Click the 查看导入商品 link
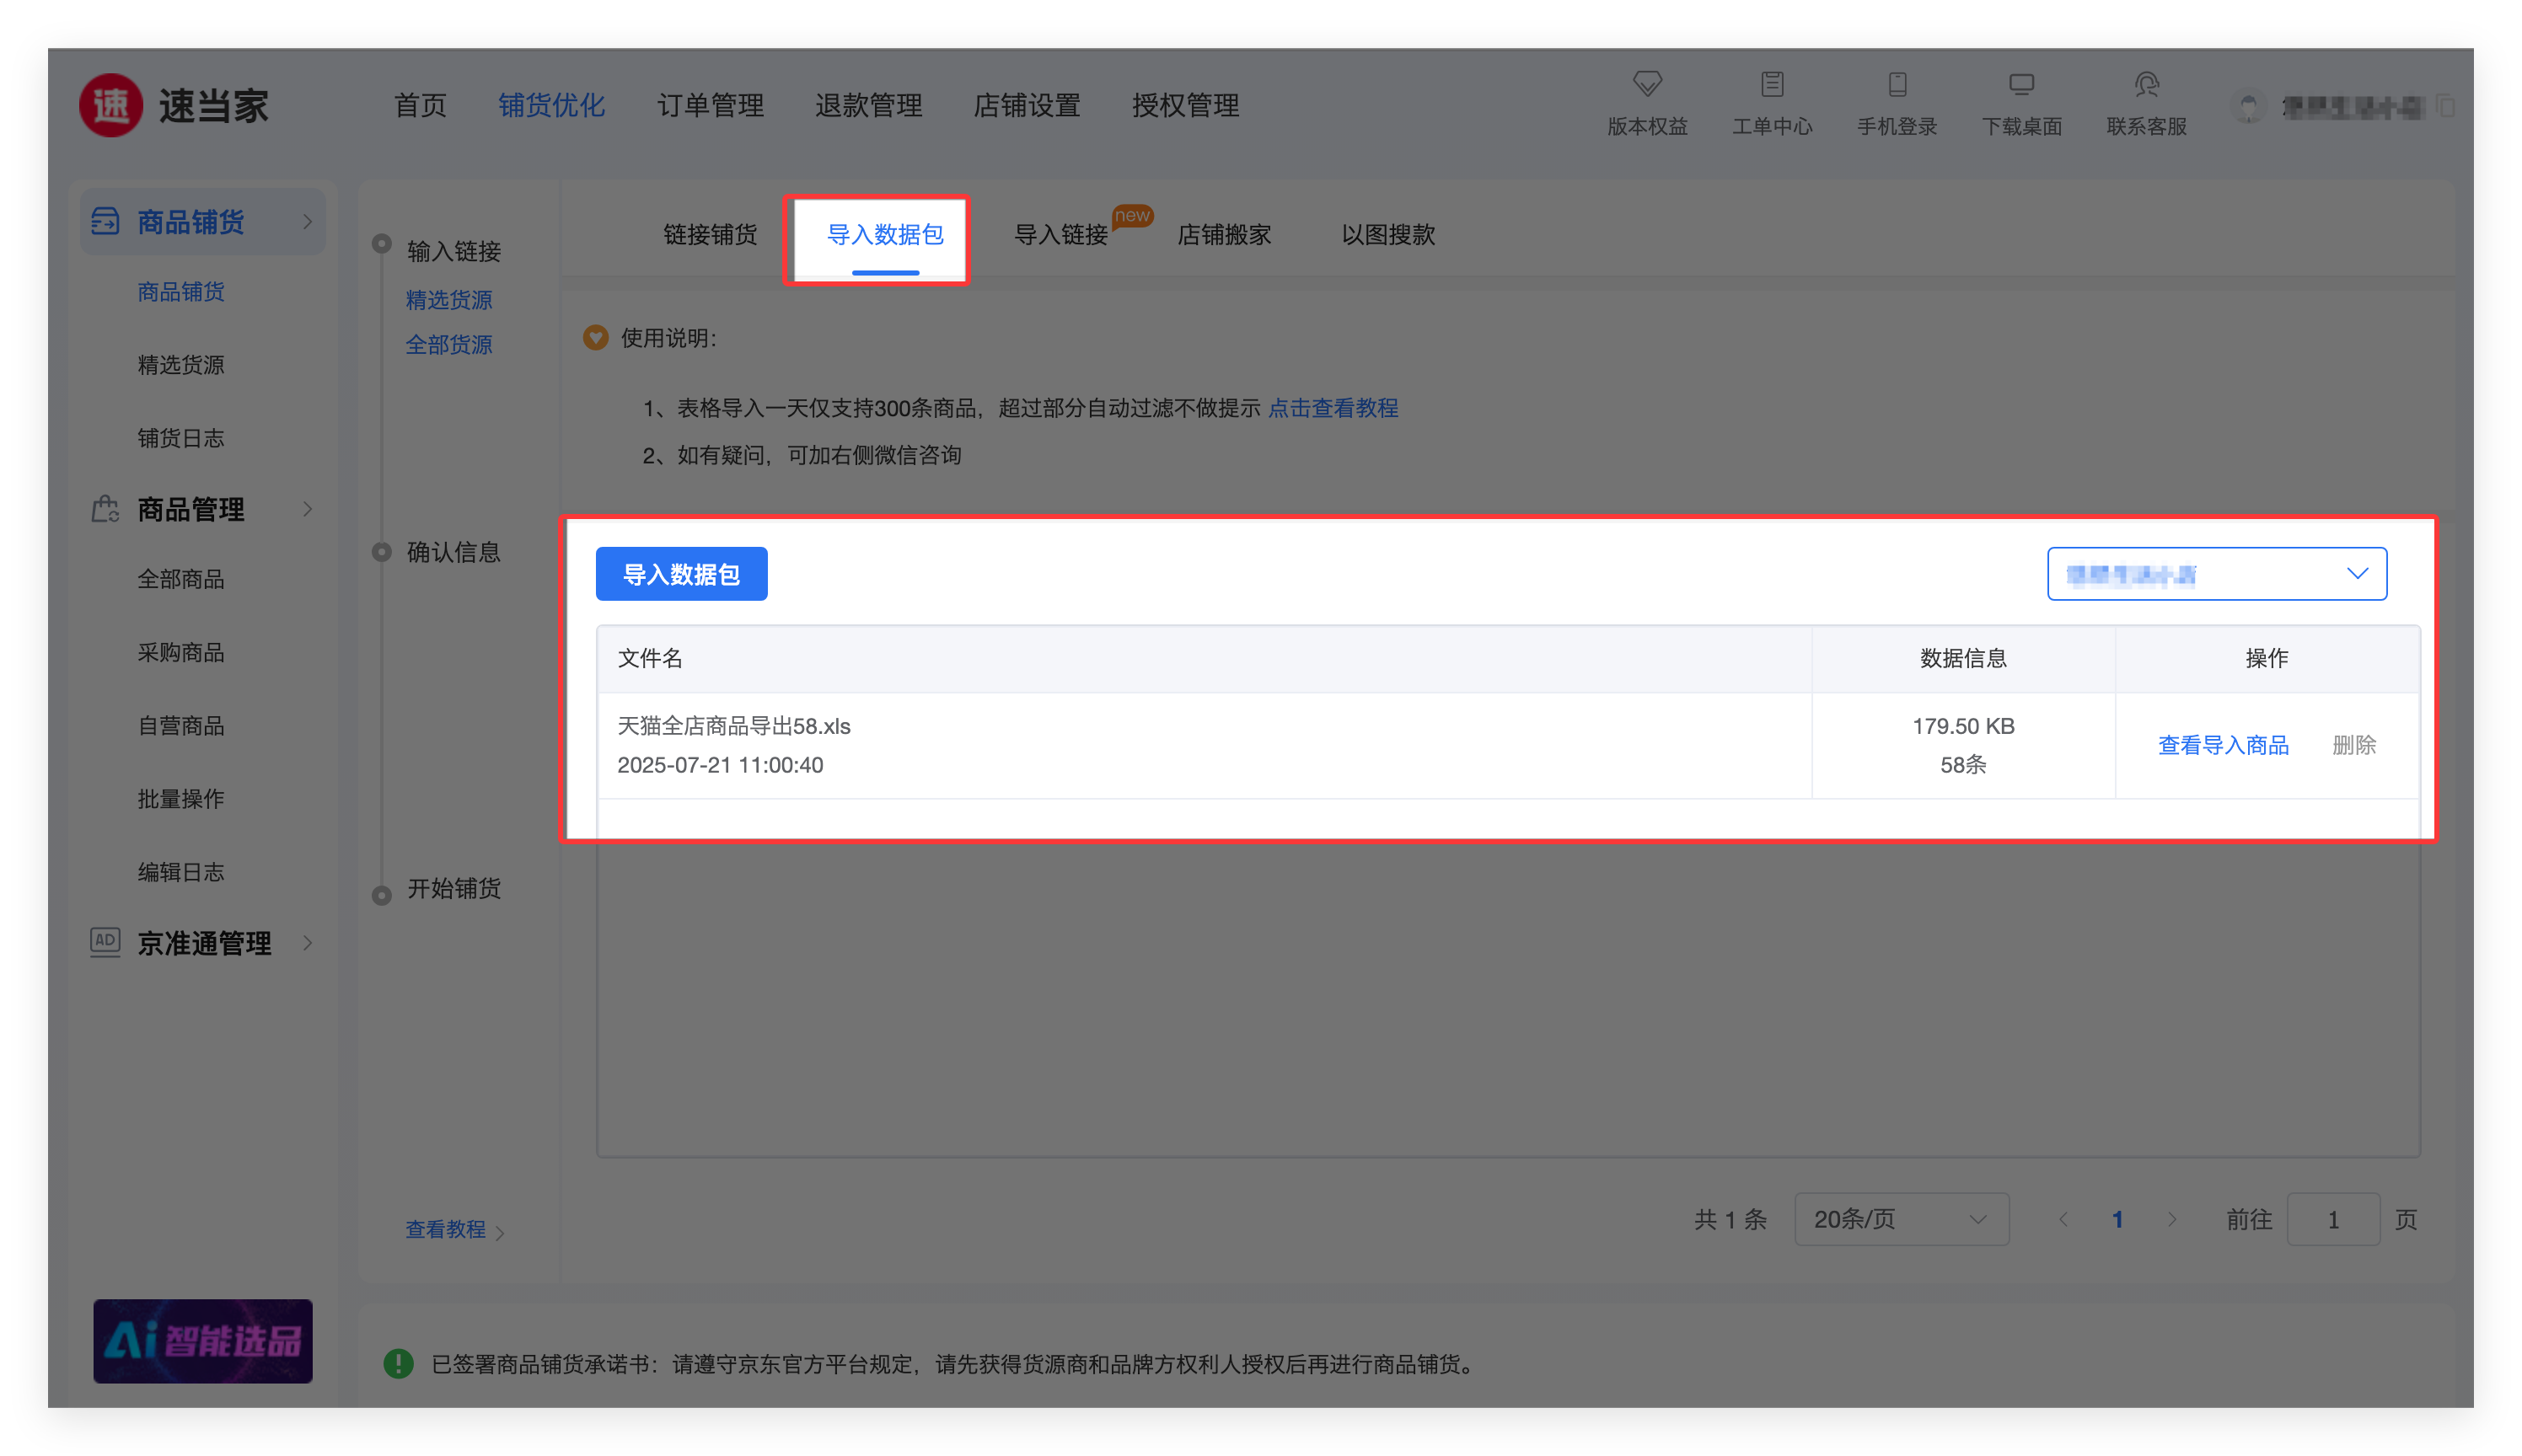 click(2223, 745)
